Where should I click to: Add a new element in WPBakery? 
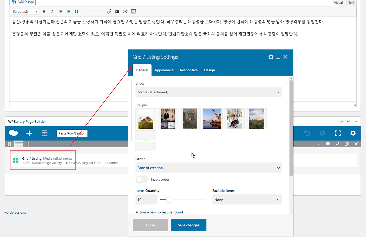(x=29, y=133)
